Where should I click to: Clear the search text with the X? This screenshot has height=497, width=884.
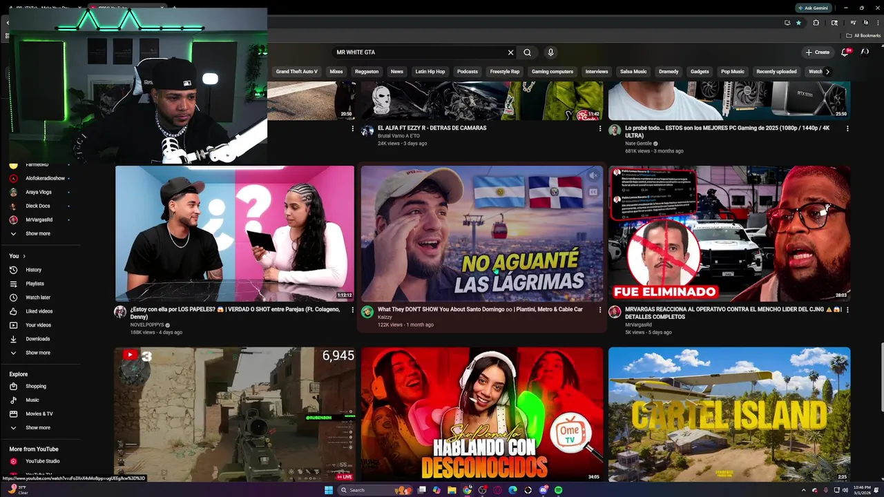point(511,52)
